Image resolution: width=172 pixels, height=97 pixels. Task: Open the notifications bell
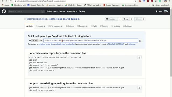[x=156, y=11]
